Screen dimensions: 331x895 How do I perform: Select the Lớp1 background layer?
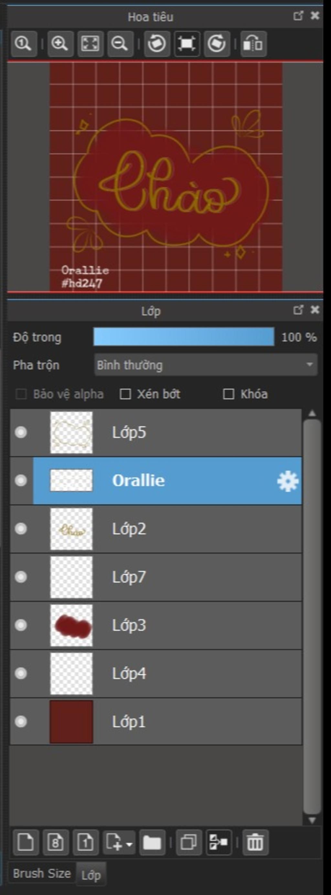click(x=156, y=721)
